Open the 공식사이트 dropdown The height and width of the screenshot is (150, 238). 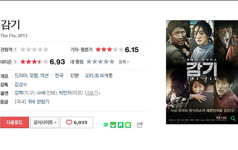45,122
